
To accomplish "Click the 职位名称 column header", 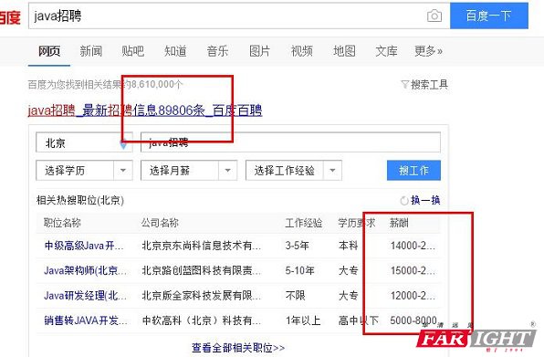I will [x=62, y=223].
